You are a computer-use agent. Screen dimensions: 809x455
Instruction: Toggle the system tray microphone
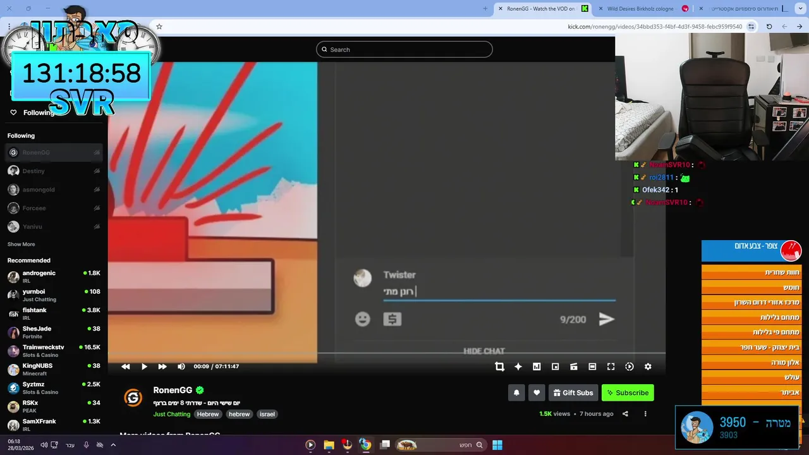click(86, 445)
